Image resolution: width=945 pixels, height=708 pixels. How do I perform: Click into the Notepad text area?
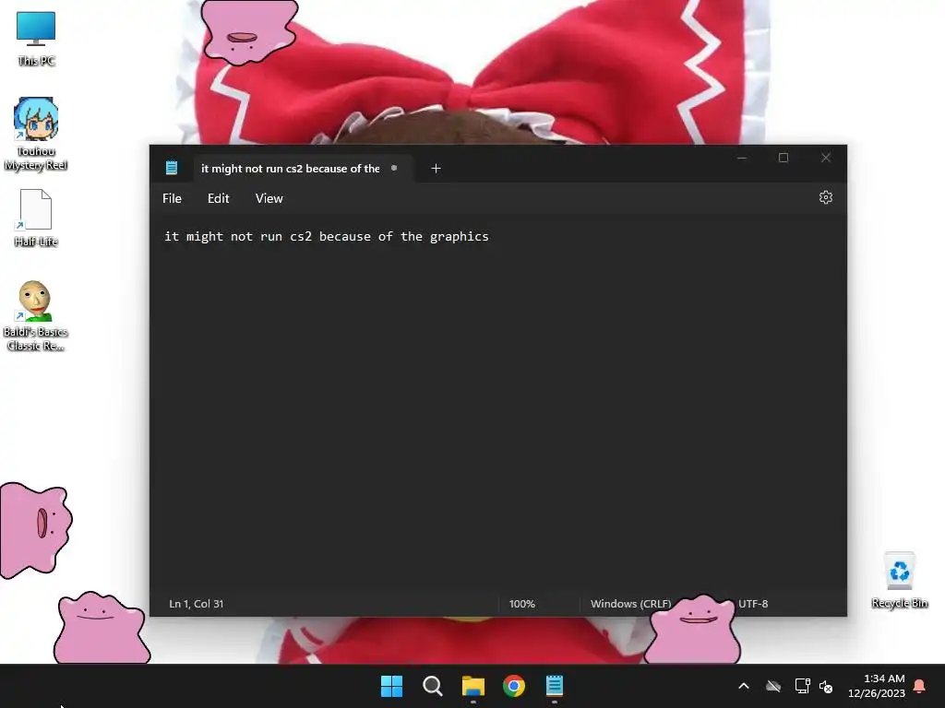tap(497, 404)
